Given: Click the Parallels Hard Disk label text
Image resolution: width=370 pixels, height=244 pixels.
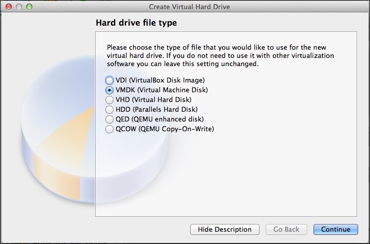Looking at the screenshot, I should click(165, 110).
